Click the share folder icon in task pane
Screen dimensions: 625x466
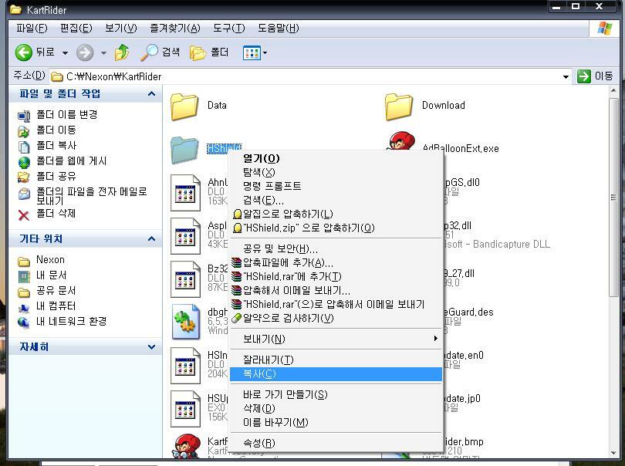pos(24,177)
